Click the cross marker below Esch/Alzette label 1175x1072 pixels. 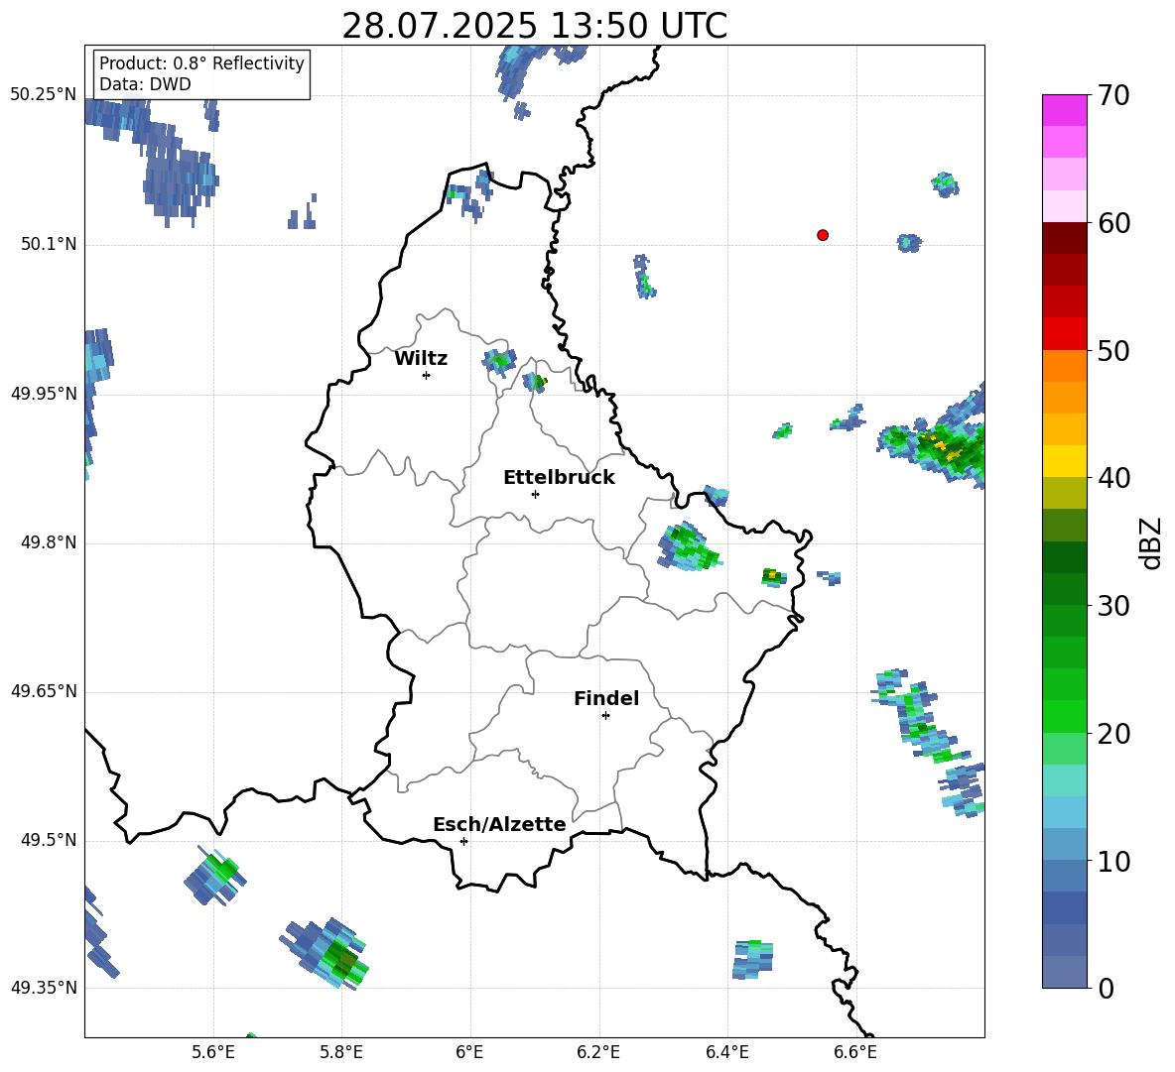point(463,841)
